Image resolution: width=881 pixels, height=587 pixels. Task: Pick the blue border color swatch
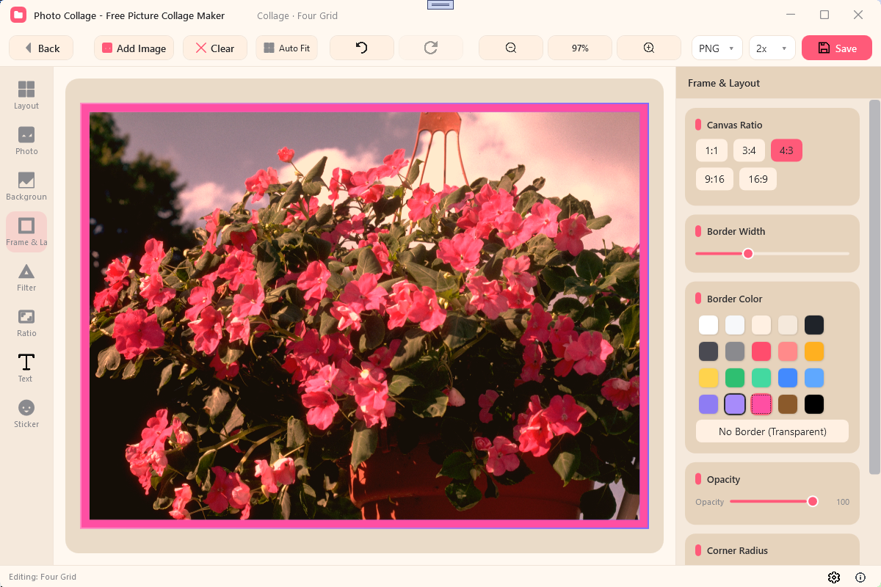[788, 378]
